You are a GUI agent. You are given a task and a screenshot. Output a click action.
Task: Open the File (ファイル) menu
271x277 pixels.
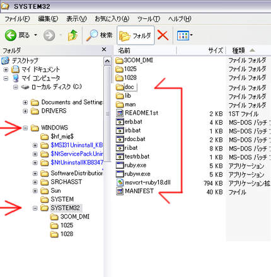(17, 19)
